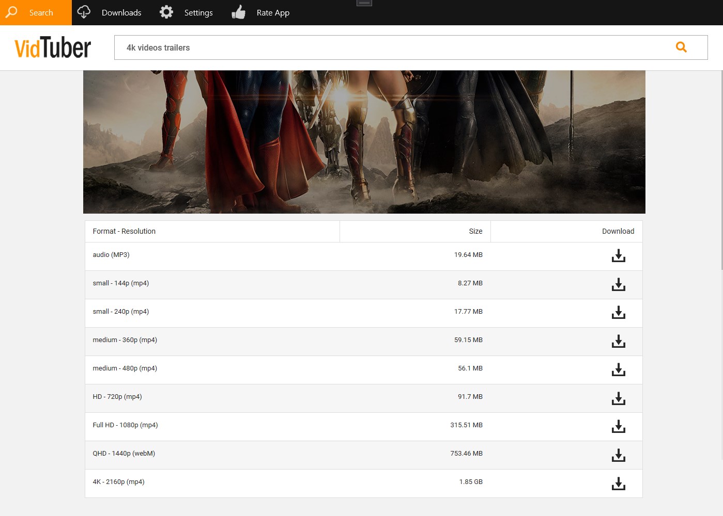Click inside the search input field
The image size is (723, 516).
pos(362,47)
